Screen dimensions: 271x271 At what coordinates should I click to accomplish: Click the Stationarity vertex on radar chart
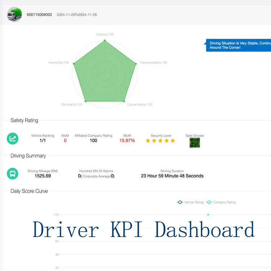(85, 101)
